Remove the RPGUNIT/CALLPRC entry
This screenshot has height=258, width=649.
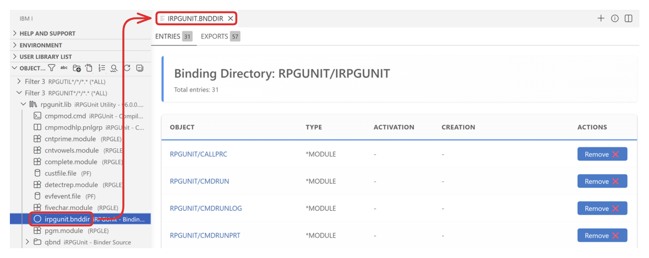[x=602, y=154]
